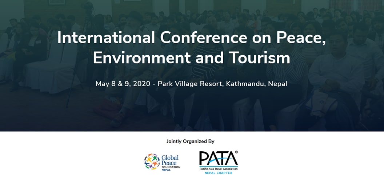Click the "International Conference on Peace," title line
This screenshot has width=384, height=192.
coord(192,38)
